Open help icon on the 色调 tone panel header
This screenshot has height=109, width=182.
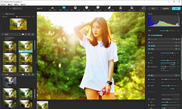pyautogui.click(x=176, y=49)
